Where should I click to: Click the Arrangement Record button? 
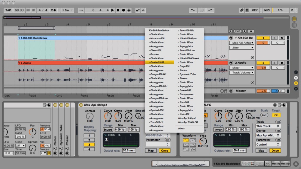123,10
